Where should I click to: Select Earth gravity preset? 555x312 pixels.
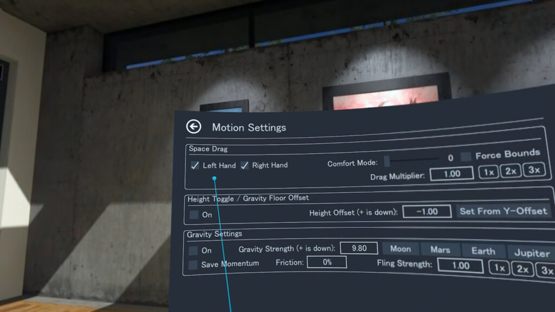(x=483, y=251)
